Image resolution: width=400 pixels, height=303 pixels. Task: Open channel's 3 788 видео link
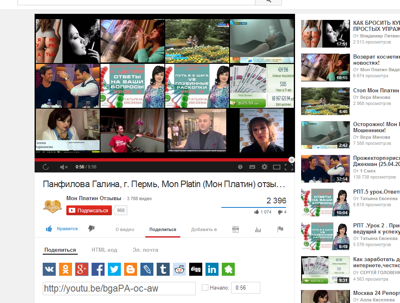point(139,198)
